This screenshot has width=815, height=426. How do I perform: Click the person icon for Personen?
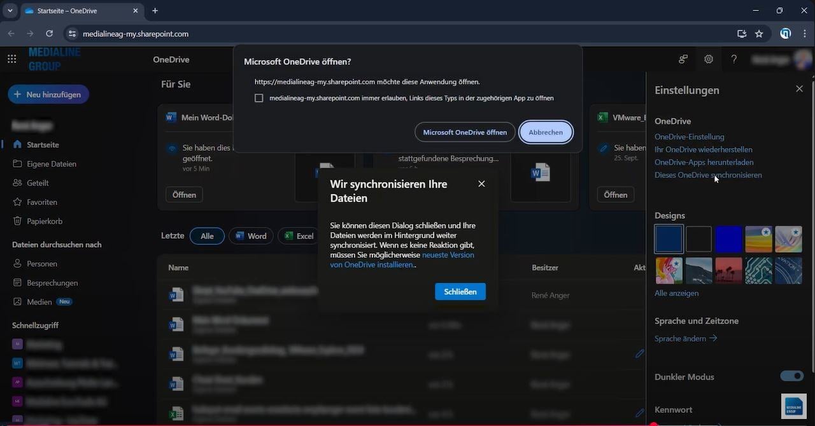[17, 263]
